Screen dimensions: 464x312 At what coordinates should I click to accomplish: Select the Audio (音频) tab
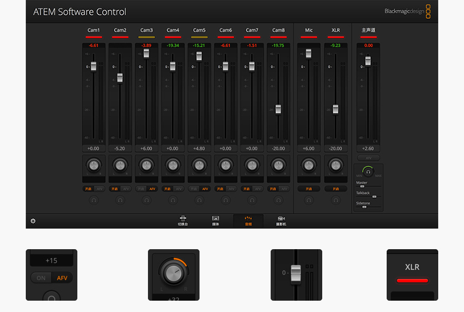coord(248,221)
